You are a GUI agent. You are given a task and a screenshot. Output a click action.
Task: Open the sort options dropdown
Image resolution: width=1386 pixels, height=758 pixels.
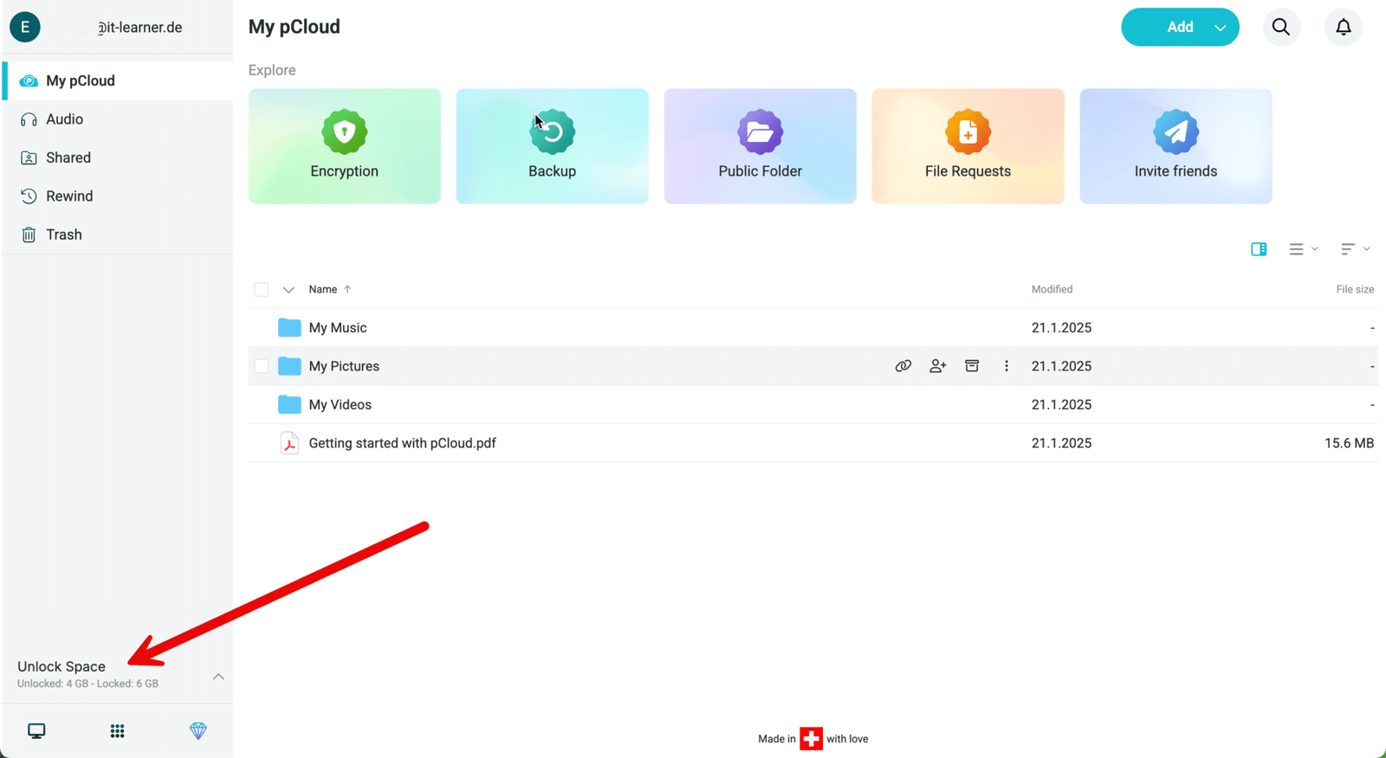pyautogui.click(x=1356, y=249)
